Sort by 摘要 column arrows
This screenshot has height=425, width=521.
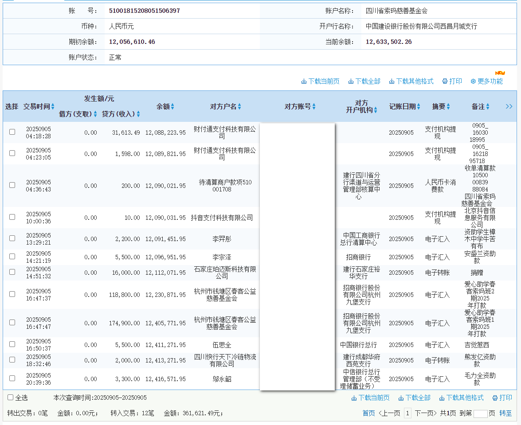(448, 107)
